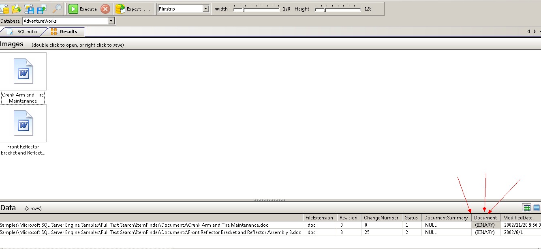The height and width of the screenshot is (249, 541).
Task: Select Crank Arm and Tire Maintenance thumbnail
Action: (23, 71)
